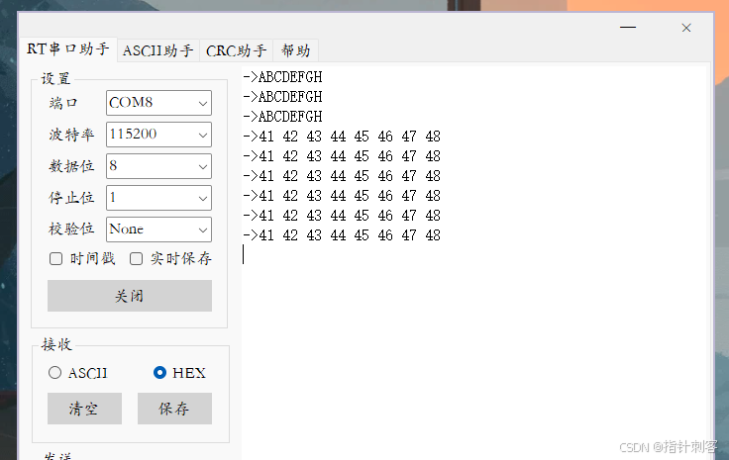
Task: Expand the 数据位 dropdown showing 8
Action: coord(158,166)
